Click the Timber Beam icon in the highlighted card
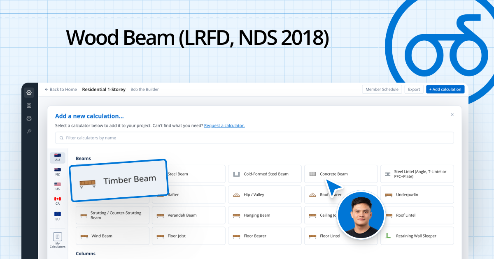Screen dimensions: 494x259 pyautogui.click(x=87, y=183)
